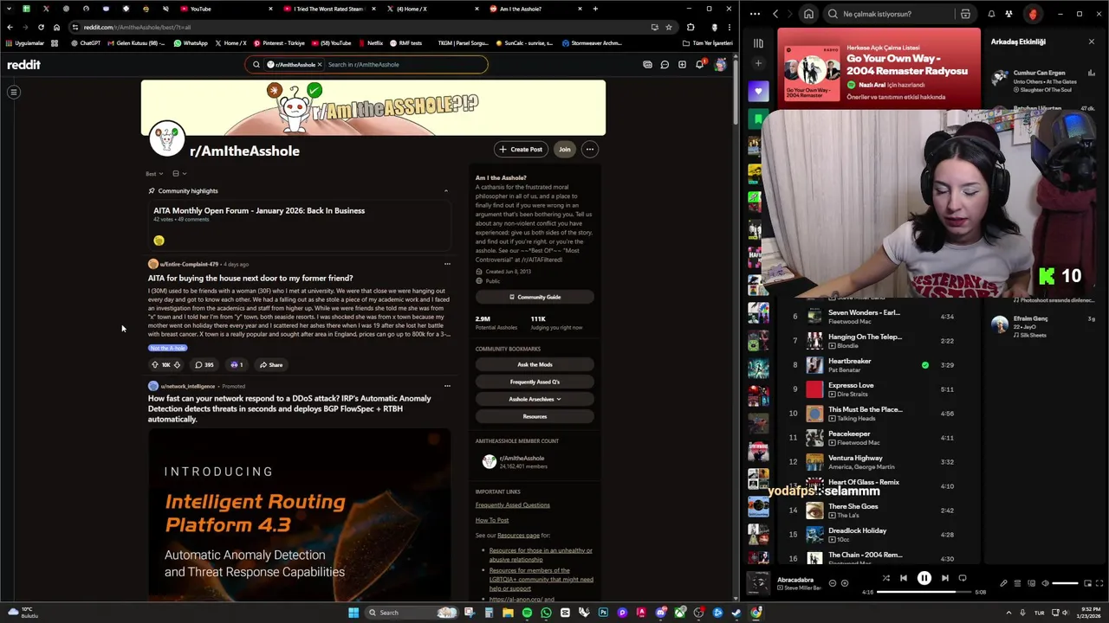Close Arkadaş Etkinliği panel
This screenshot has width=1109, height=623.
(x=1092, y=42)
